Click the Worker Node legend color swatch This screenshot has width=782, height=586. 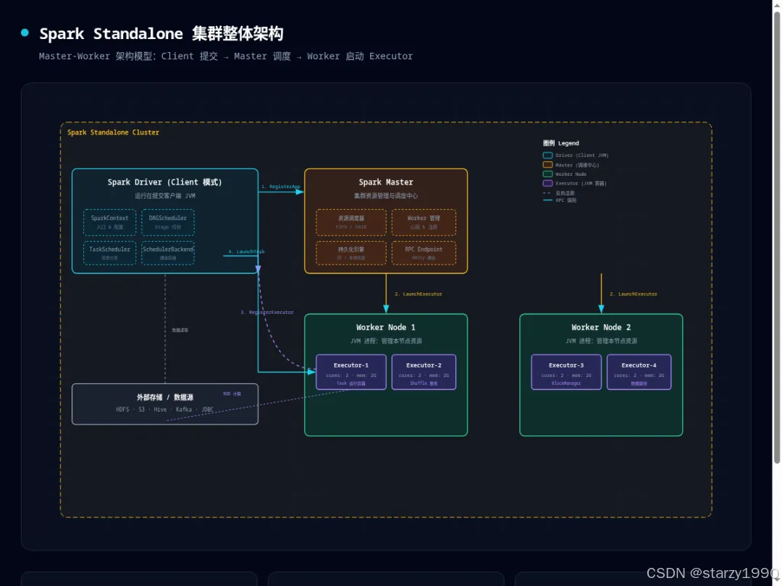pyautogui.click(x=547, y=174)
